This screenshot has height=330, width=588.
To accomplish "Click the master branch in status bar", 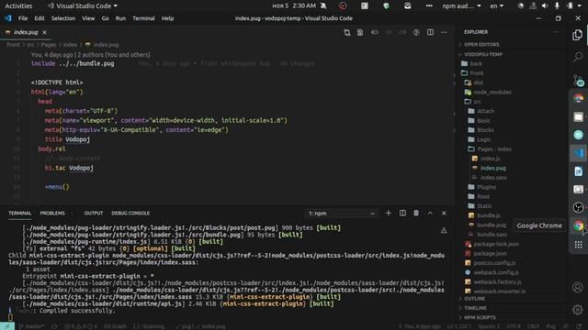I will click(31, 326).
